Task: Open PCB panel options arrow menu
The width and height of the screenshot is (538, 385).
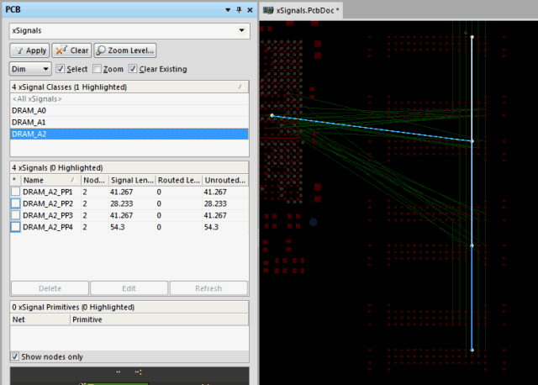Action: [x=227, y=9]
